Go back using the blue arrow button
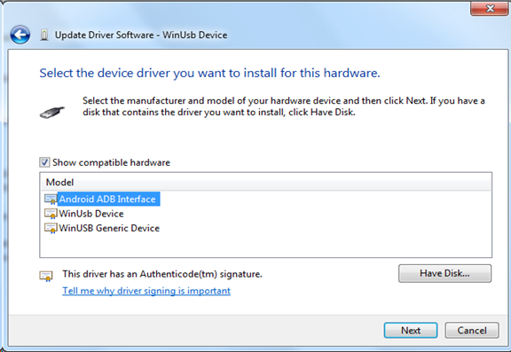This screenshot has width=511, height=352. (20, 35)
